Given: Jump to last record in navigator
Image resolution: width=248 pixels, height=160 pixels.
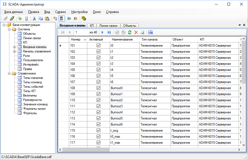Looking at the screenshot, I should coord(109,32).
